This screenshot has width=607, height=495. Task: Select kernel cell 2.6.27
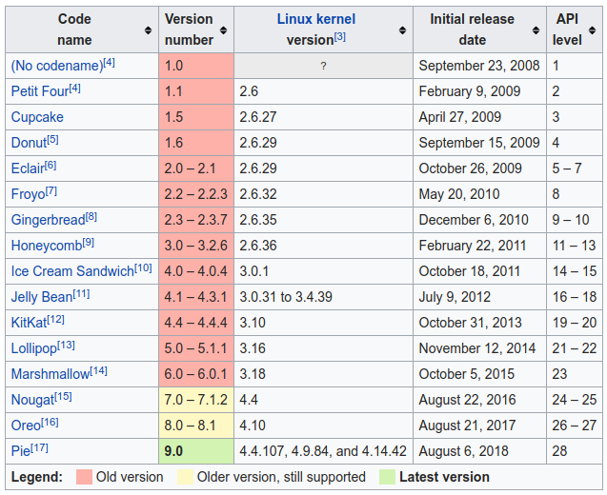pos(324,117)
